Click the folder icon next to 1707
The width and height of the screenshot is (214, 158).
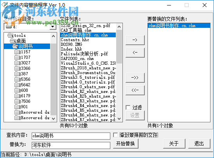click(x=17, y=57)
